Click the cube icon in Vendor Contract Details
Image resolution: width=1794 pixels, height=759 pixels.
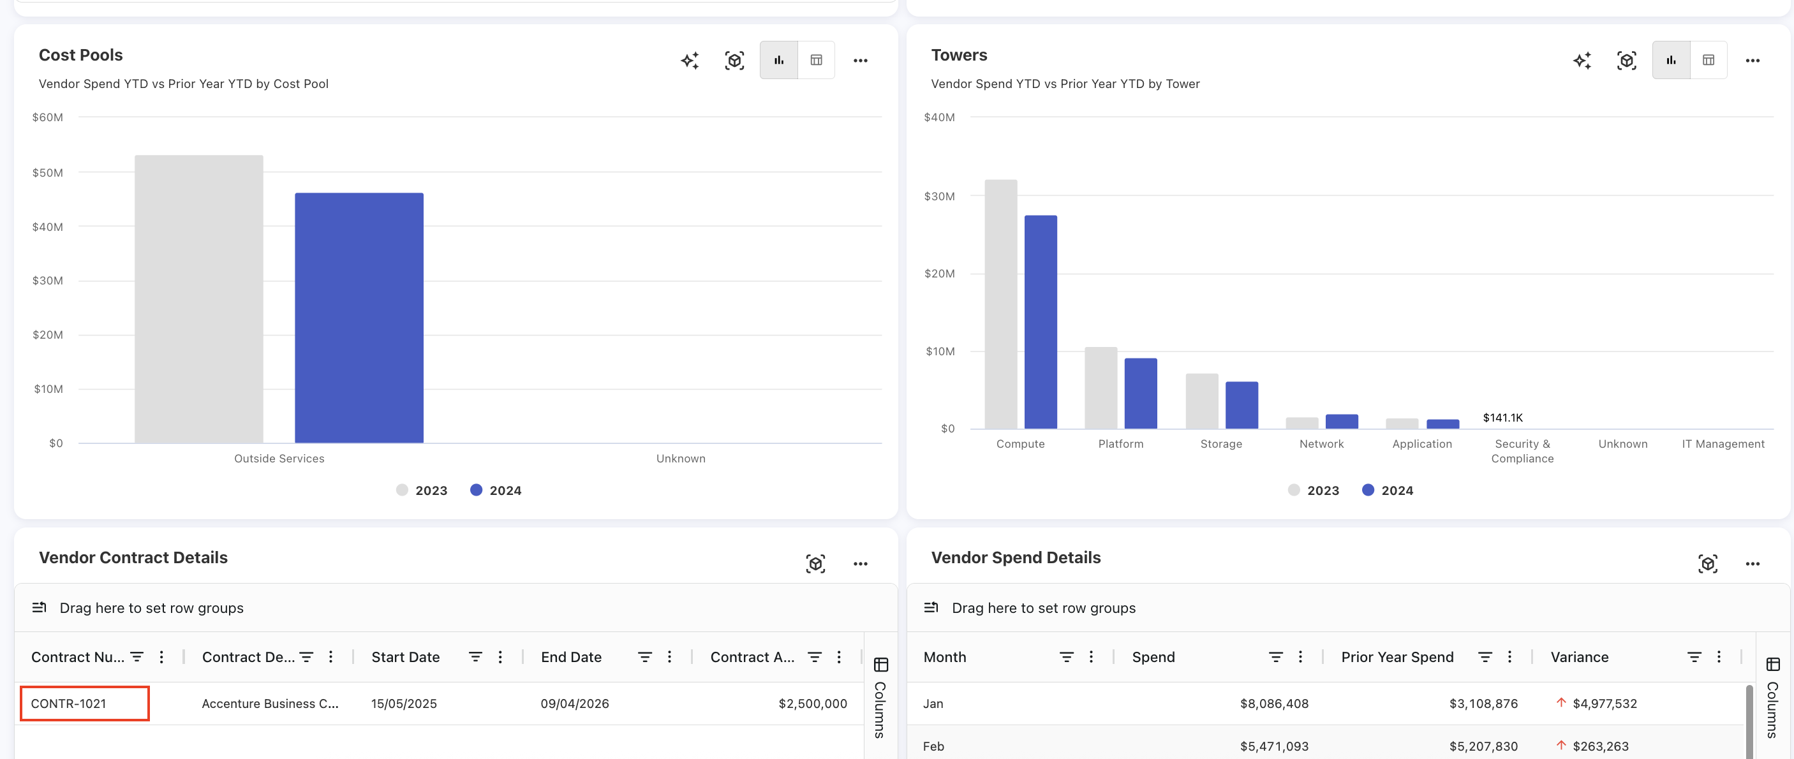(815, 563)
